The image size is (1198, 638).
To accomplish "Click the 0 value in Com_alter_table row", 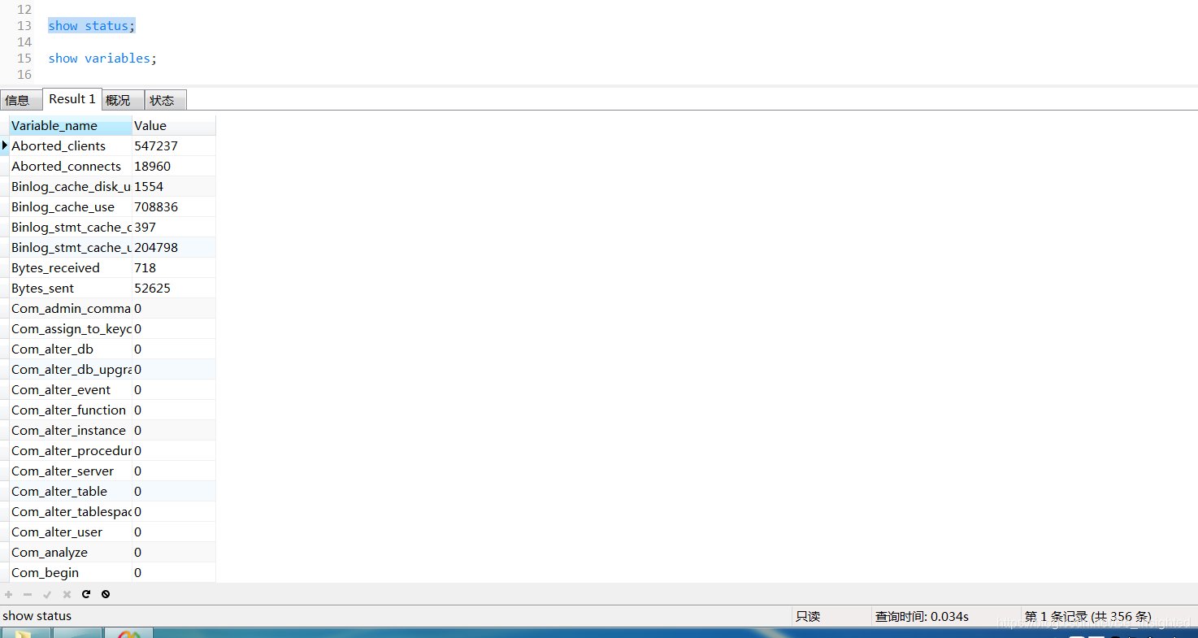I will [x=174, y=491].
